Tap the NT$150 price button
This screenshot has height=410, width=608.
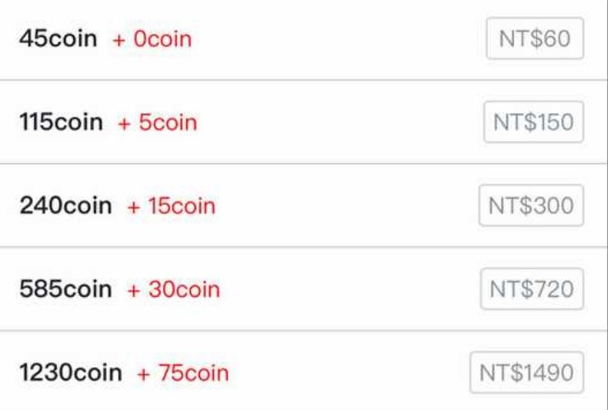[533, 122]
